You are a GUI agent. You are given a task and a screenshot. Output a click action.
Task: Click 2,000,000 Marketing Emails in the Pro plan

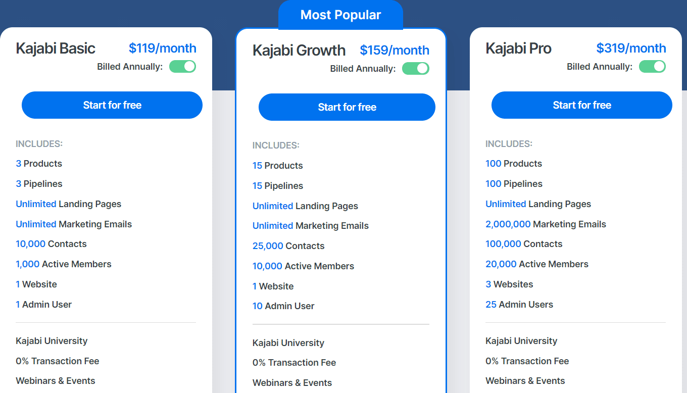[546, 224]
